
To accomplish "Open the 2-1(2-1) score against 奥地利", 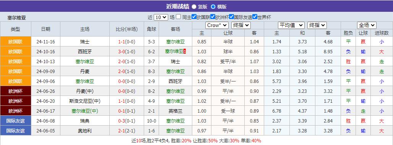I will pyautogui.click(x=127, y=131).
